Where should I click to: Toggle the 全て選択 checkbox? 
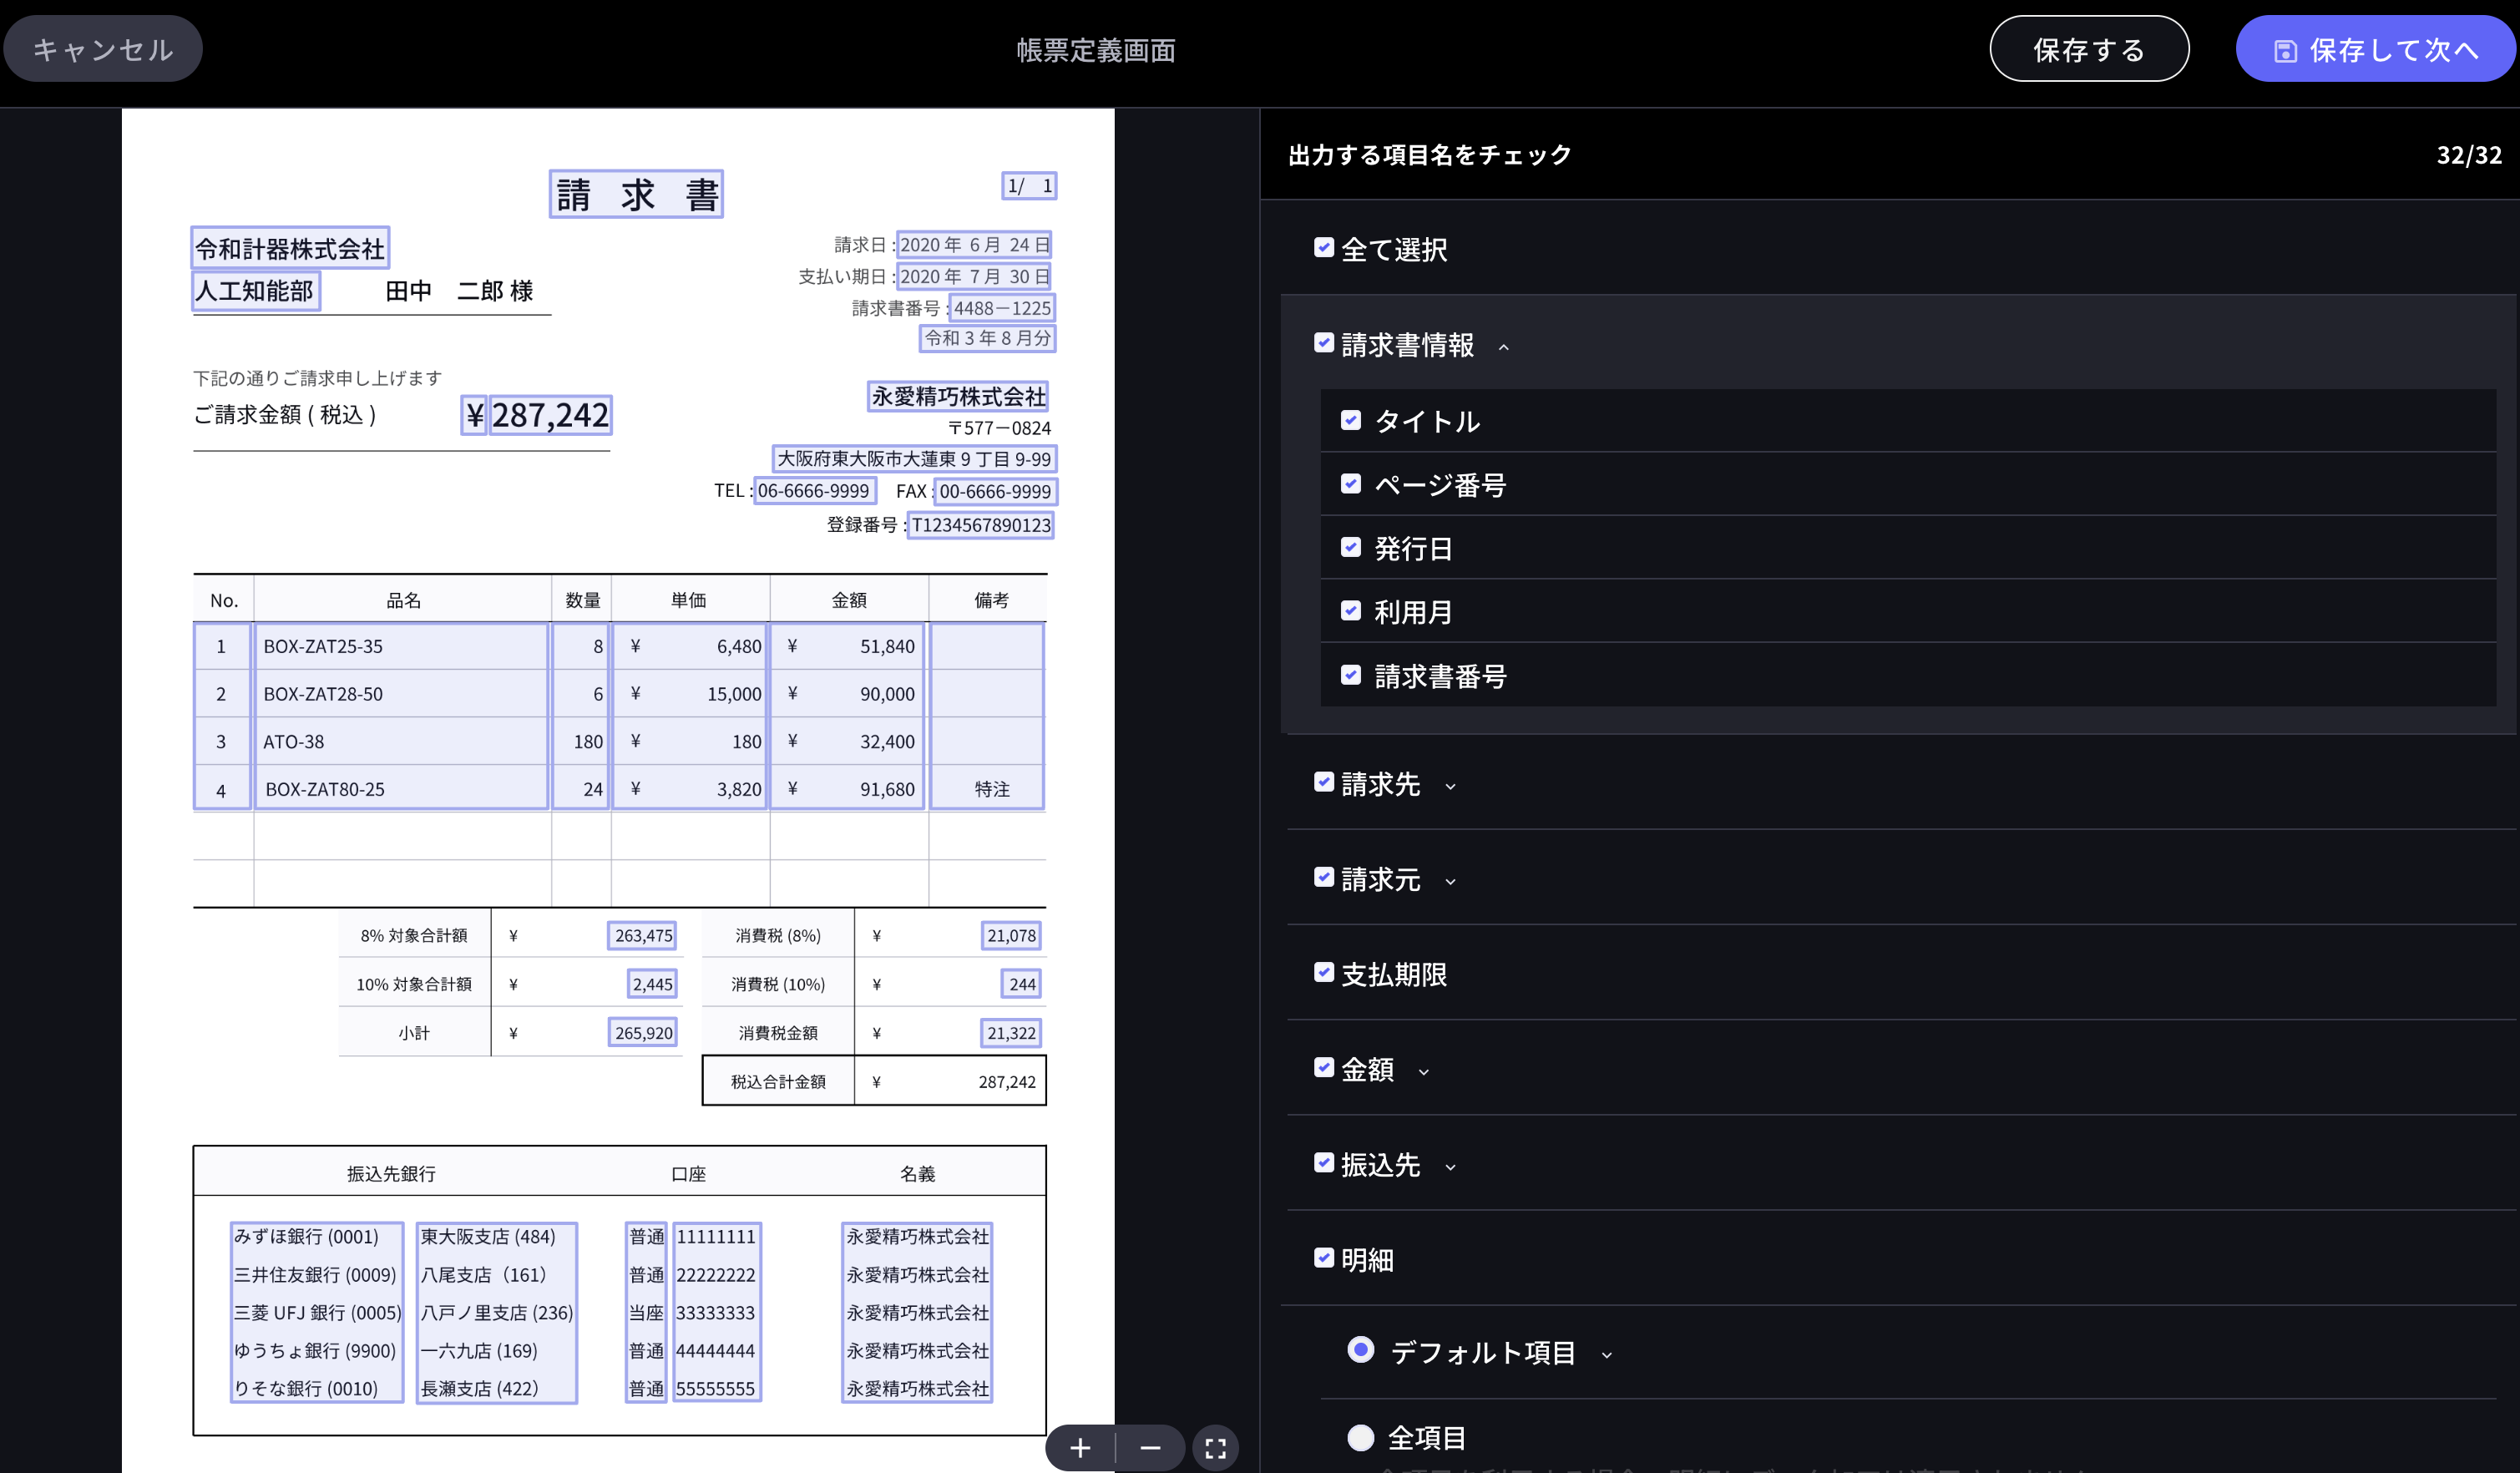pyautogui.click(x=1324, y=248)
